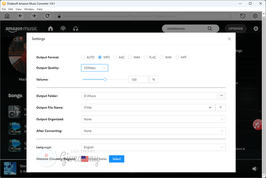Viewport: 266px width, 178px height.
Task: Open the library headphones icon
Action: pos(76,29)
